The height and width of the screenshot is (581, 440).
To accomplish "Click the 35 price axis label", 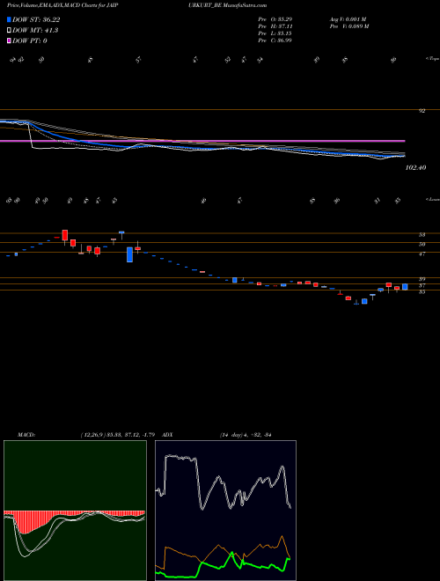I will point(422,292).
